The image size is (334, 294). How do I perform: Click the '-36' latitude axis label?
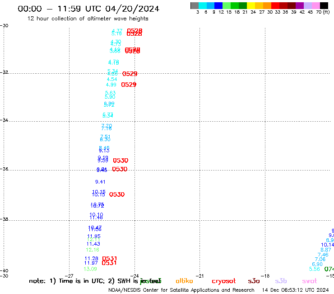[4, 169]
